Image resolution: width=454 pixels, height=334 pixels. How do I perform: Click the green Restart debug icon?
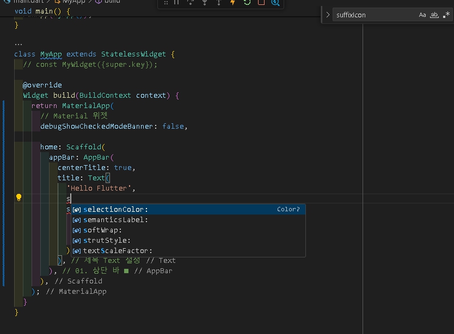coord(247,2)
